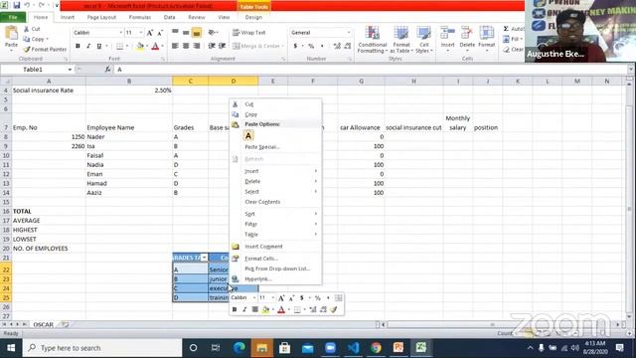This screenshot has height=358, width=636.
Task: Click mini toolbar format painter brush
Action: pyautogui.click(x=334, y=309)
